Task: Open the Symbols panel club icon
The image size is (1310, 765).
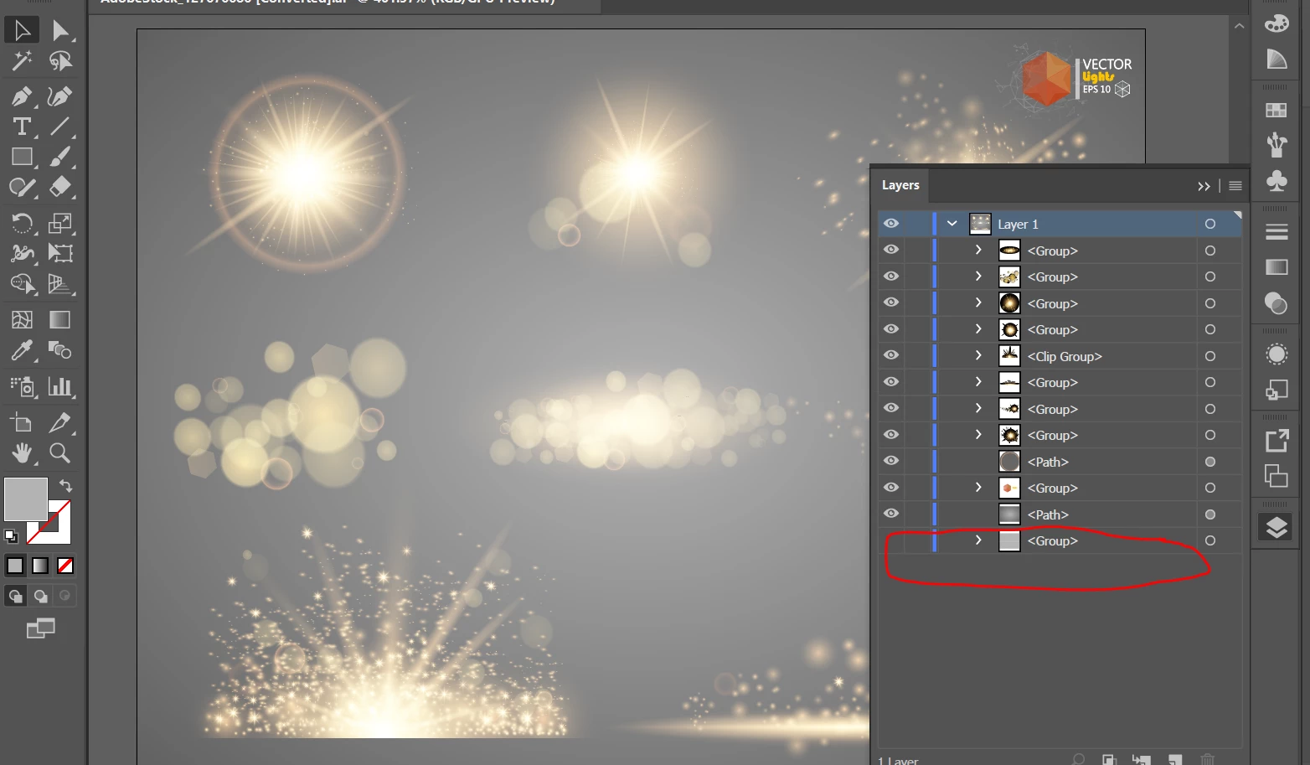Action: pyautogui.click(x=1276, y=180)
